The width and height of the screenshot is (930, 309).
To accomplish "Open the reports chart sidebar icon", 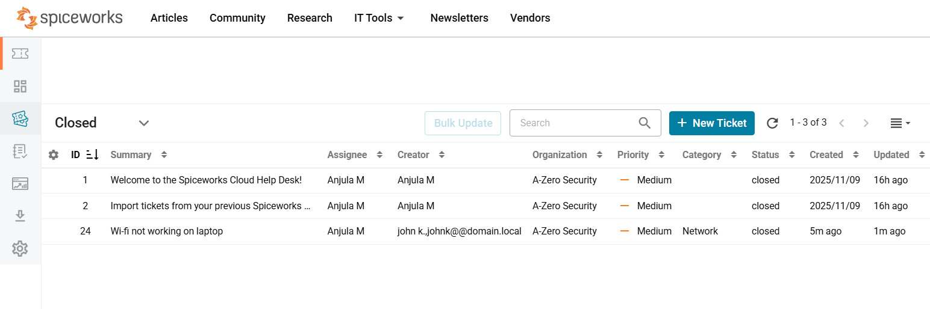I will click(20, 183).
